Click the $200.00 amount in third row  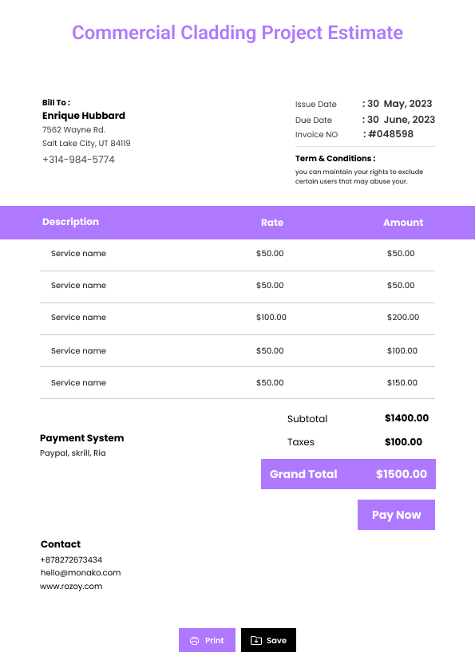(403, 317)
